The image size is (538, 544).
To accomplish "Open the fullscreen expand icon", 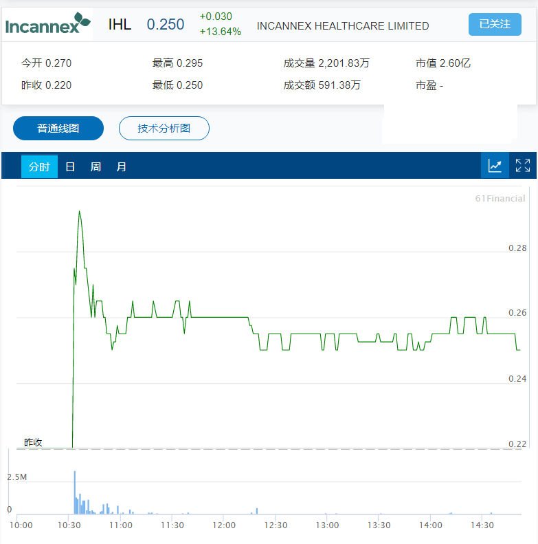I will 522,166.
